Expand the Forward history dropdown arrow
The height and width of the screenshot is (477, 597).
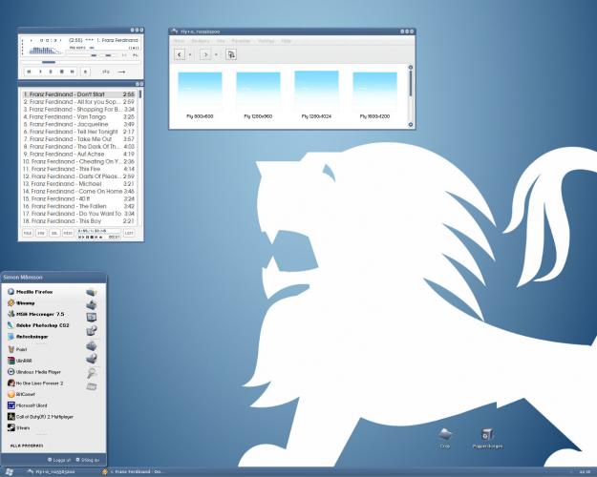pos(216,55)
